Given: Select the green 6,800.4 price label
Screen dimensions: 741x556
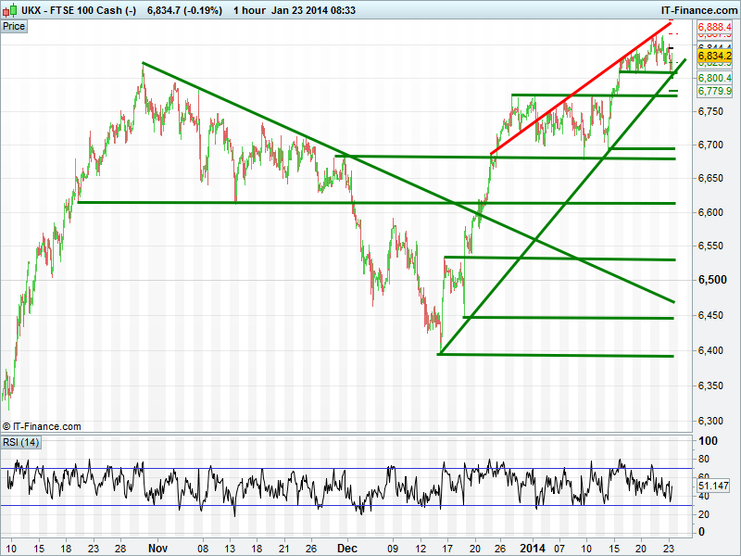Looking at the screenshot, I should pos(714,78).
